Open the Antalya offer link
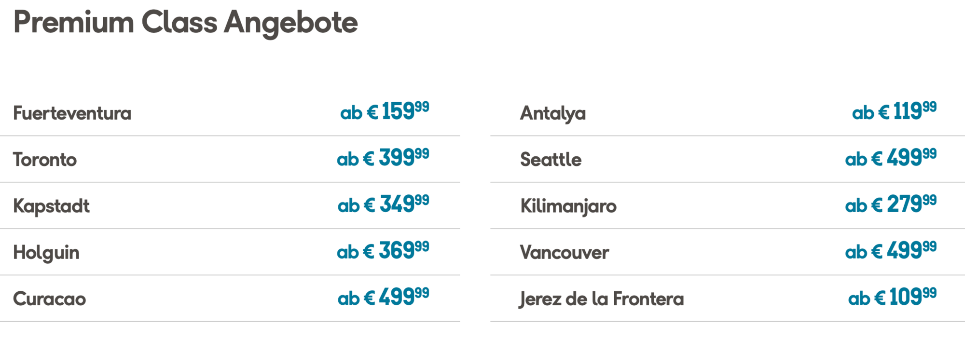Viewport: 965px width, 353px height. pos(553,113)
